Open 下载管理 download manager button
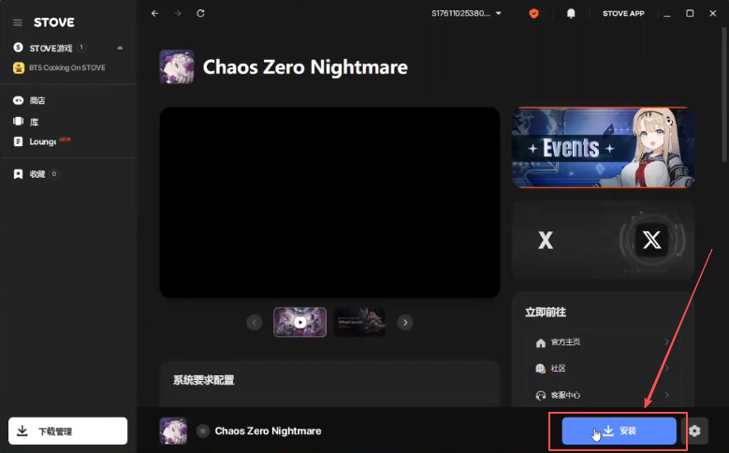The width and height of the screenshot is (729, 453). click(x=68, y=431)
